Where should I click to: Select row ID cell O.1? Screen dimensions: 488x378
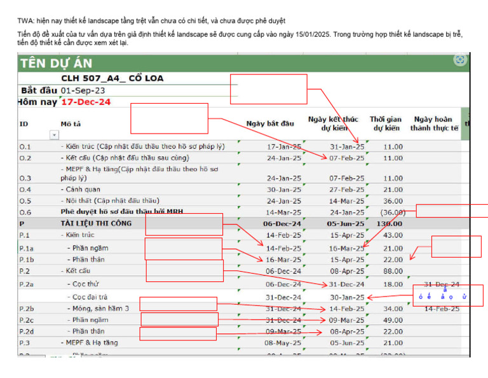[25, 147]
